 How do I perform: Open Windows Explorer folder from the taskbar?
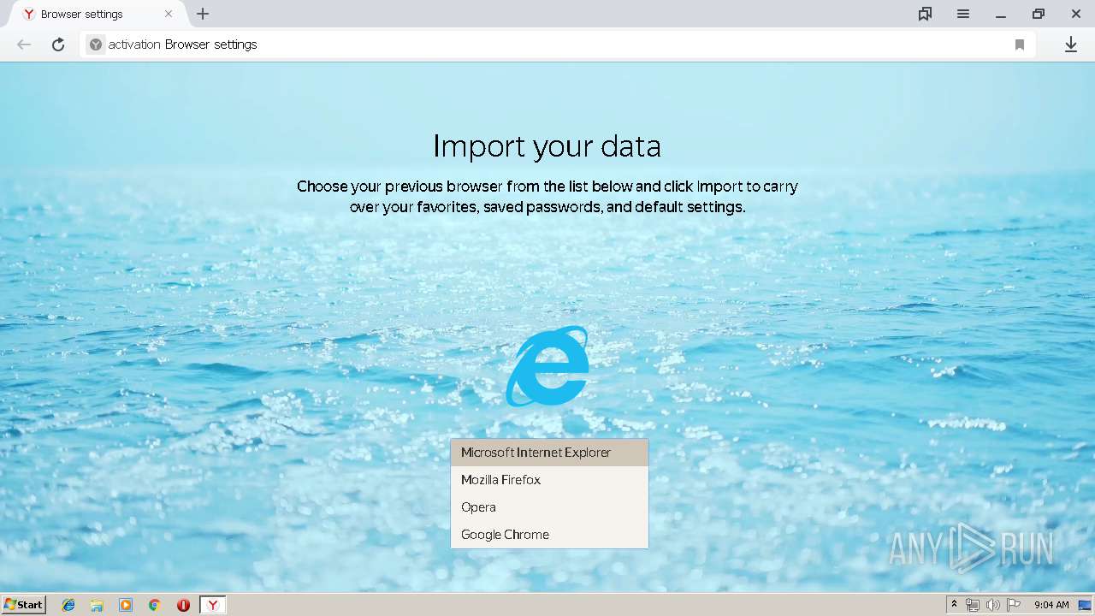click(97, 605)
